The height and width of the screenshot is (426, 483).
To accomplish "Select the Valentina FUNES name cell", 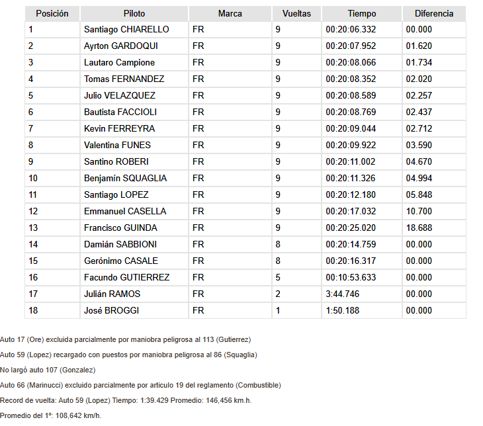I will click(x=134, y=145).
